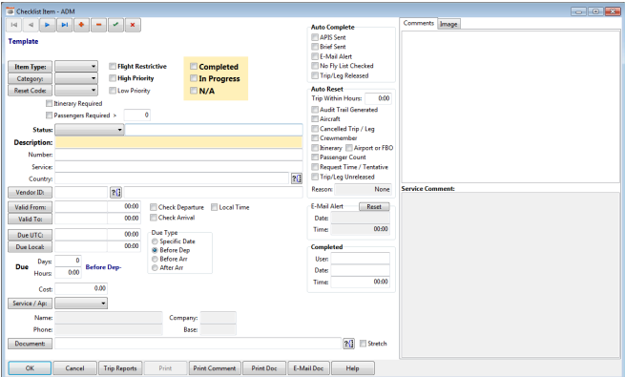Enable Itinerary Required checkbox
The width and height of the screenshot is (625, 377).
49,104
